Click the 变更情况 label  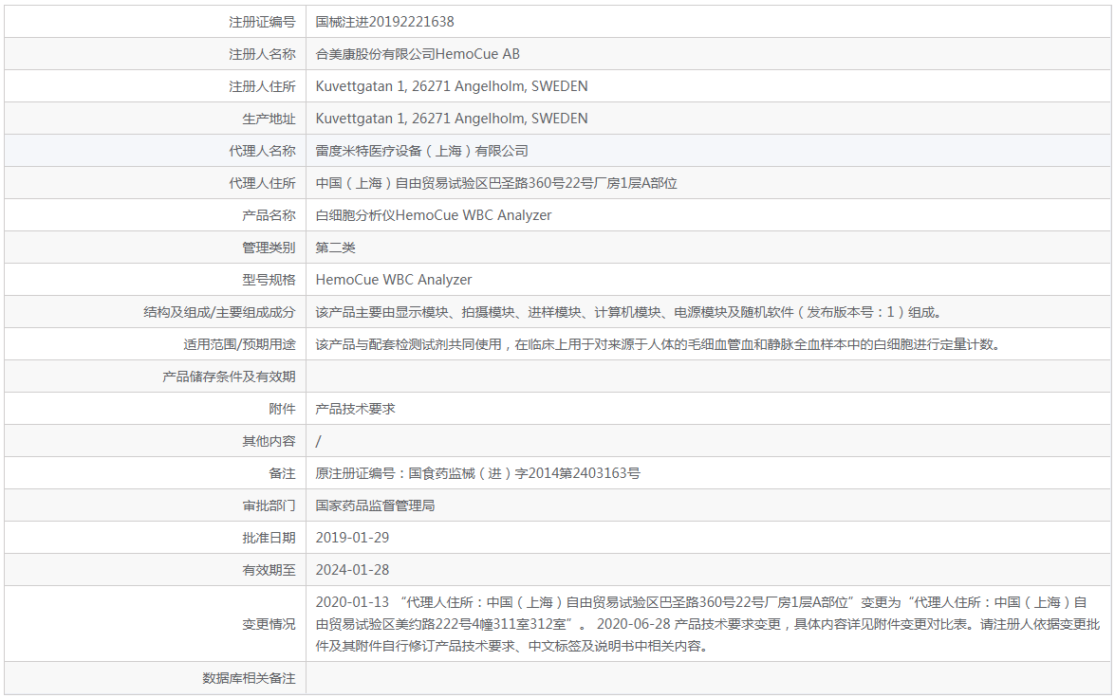click(269, 624)
